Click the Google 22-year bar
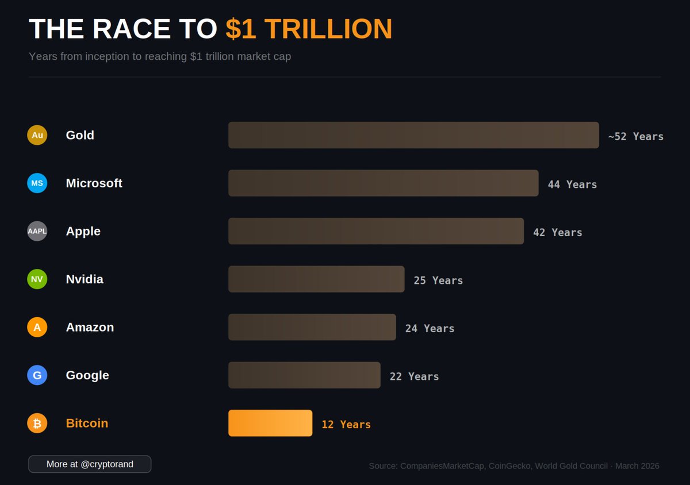Screen dimensions: 690x485 304,375
